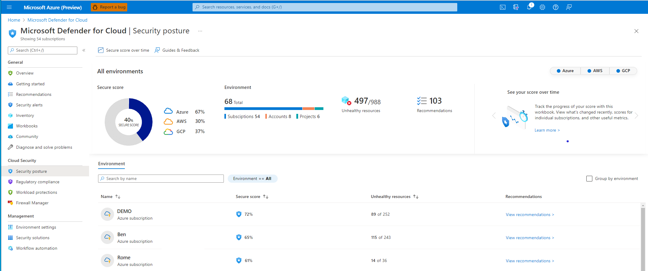
Task: Go to the Home breadcrumb
Action: (14, 20)
